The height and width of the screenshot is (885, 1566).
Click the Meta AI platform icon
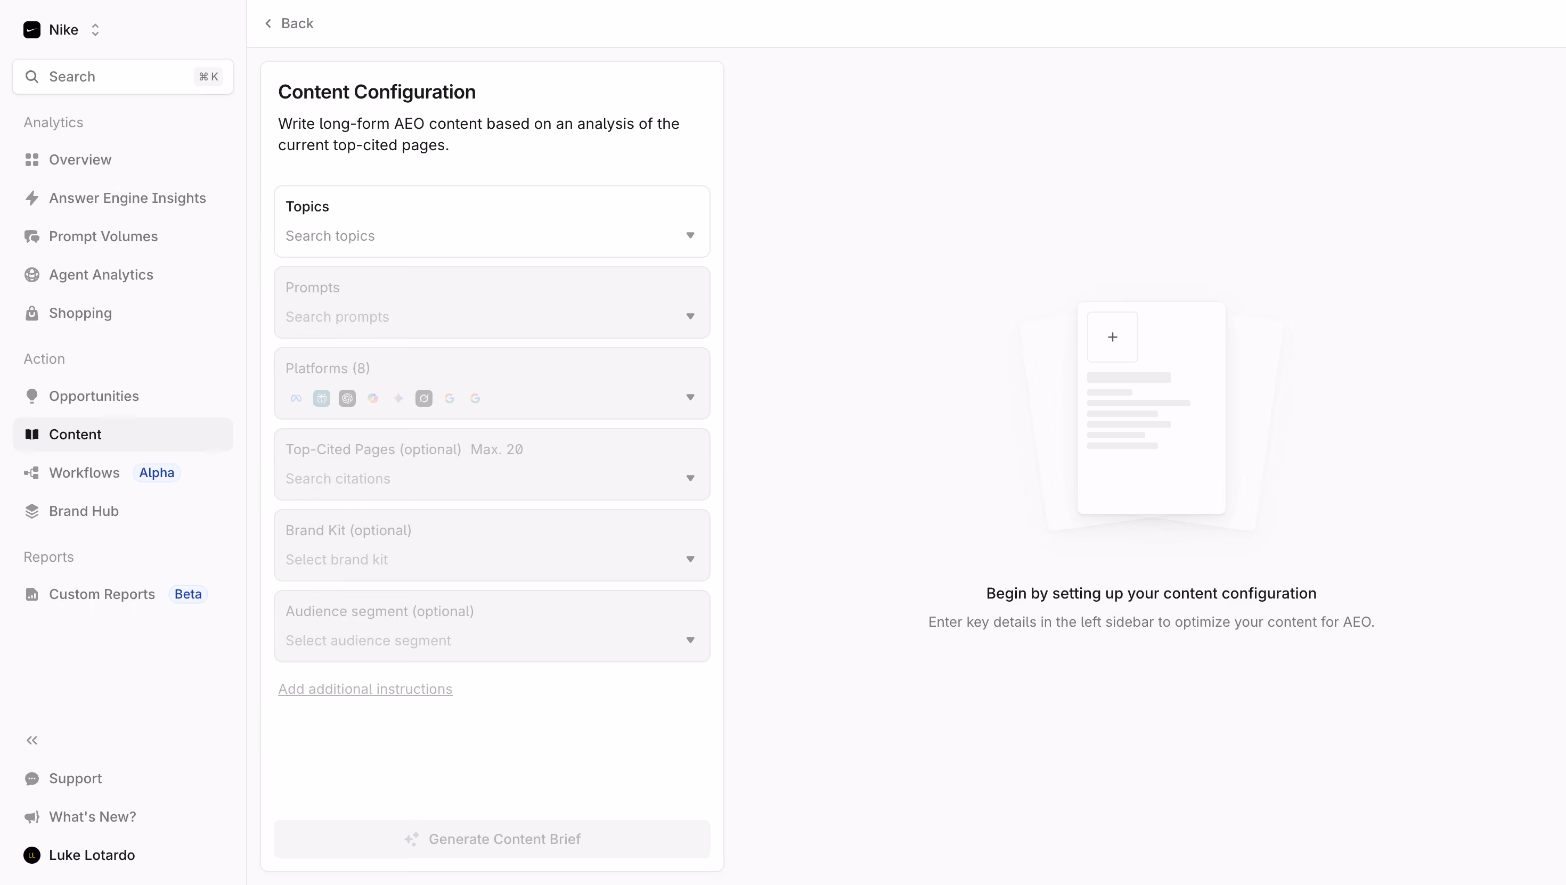296,399
